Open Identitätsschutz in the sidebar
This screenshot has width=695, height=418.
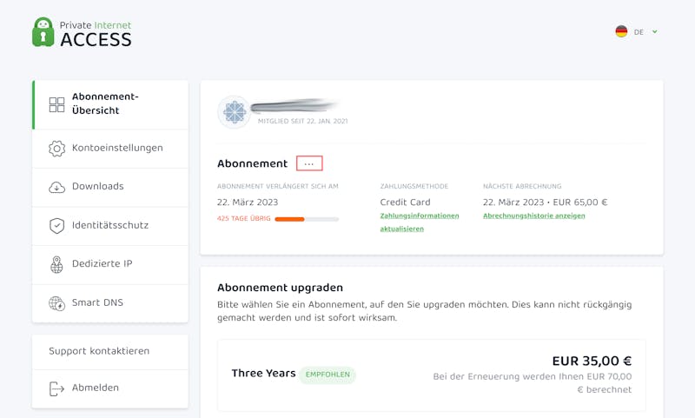111,226
